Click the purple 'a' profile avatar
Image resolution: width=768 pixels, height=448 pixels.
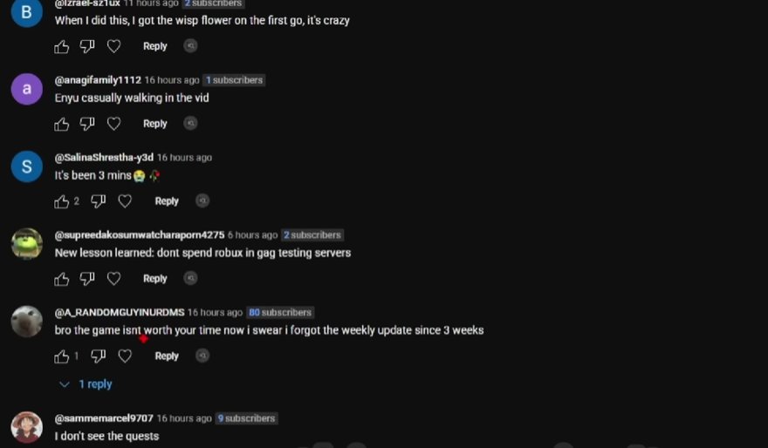coord(27,89)
